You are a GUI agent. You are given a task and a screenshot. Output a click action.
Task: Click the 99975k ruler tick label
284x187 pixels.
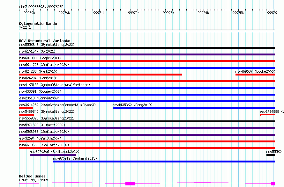click(x=238, y=13)
